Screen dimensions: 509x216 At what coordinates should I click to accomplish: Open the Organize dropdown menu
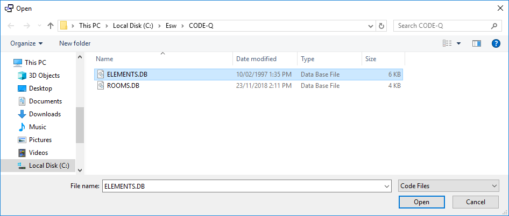(x=26, y=43)
